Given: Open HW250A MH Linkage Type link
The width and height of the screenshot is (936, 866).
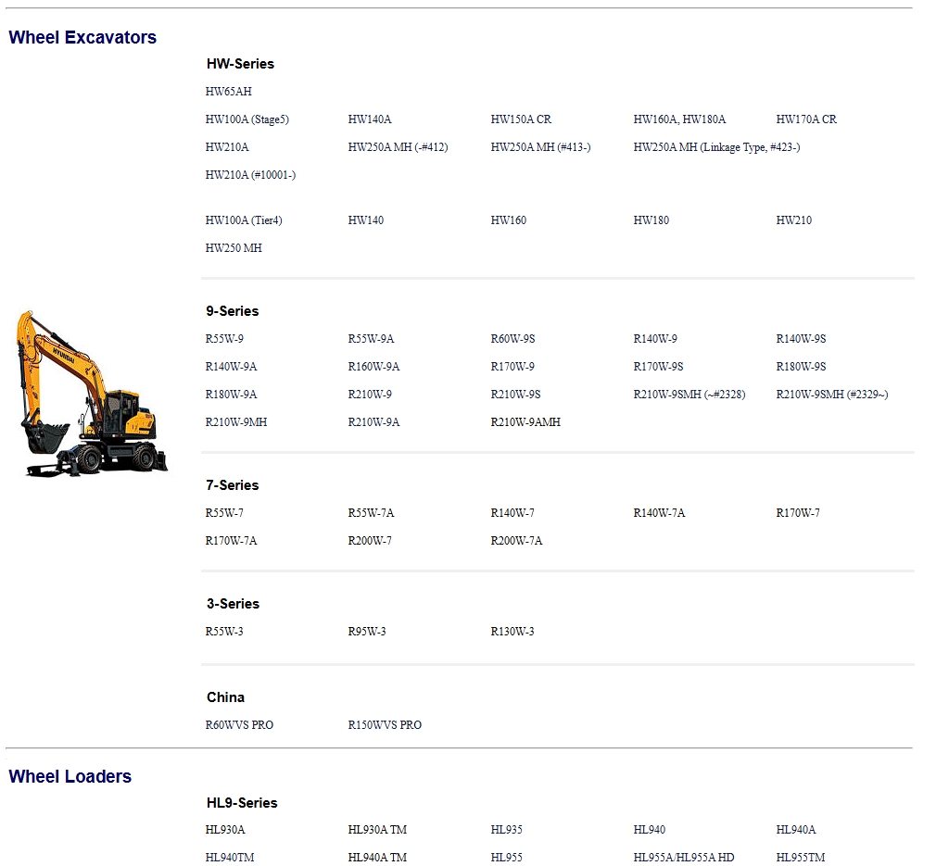Looking at the screenshot, I should 717,147.
